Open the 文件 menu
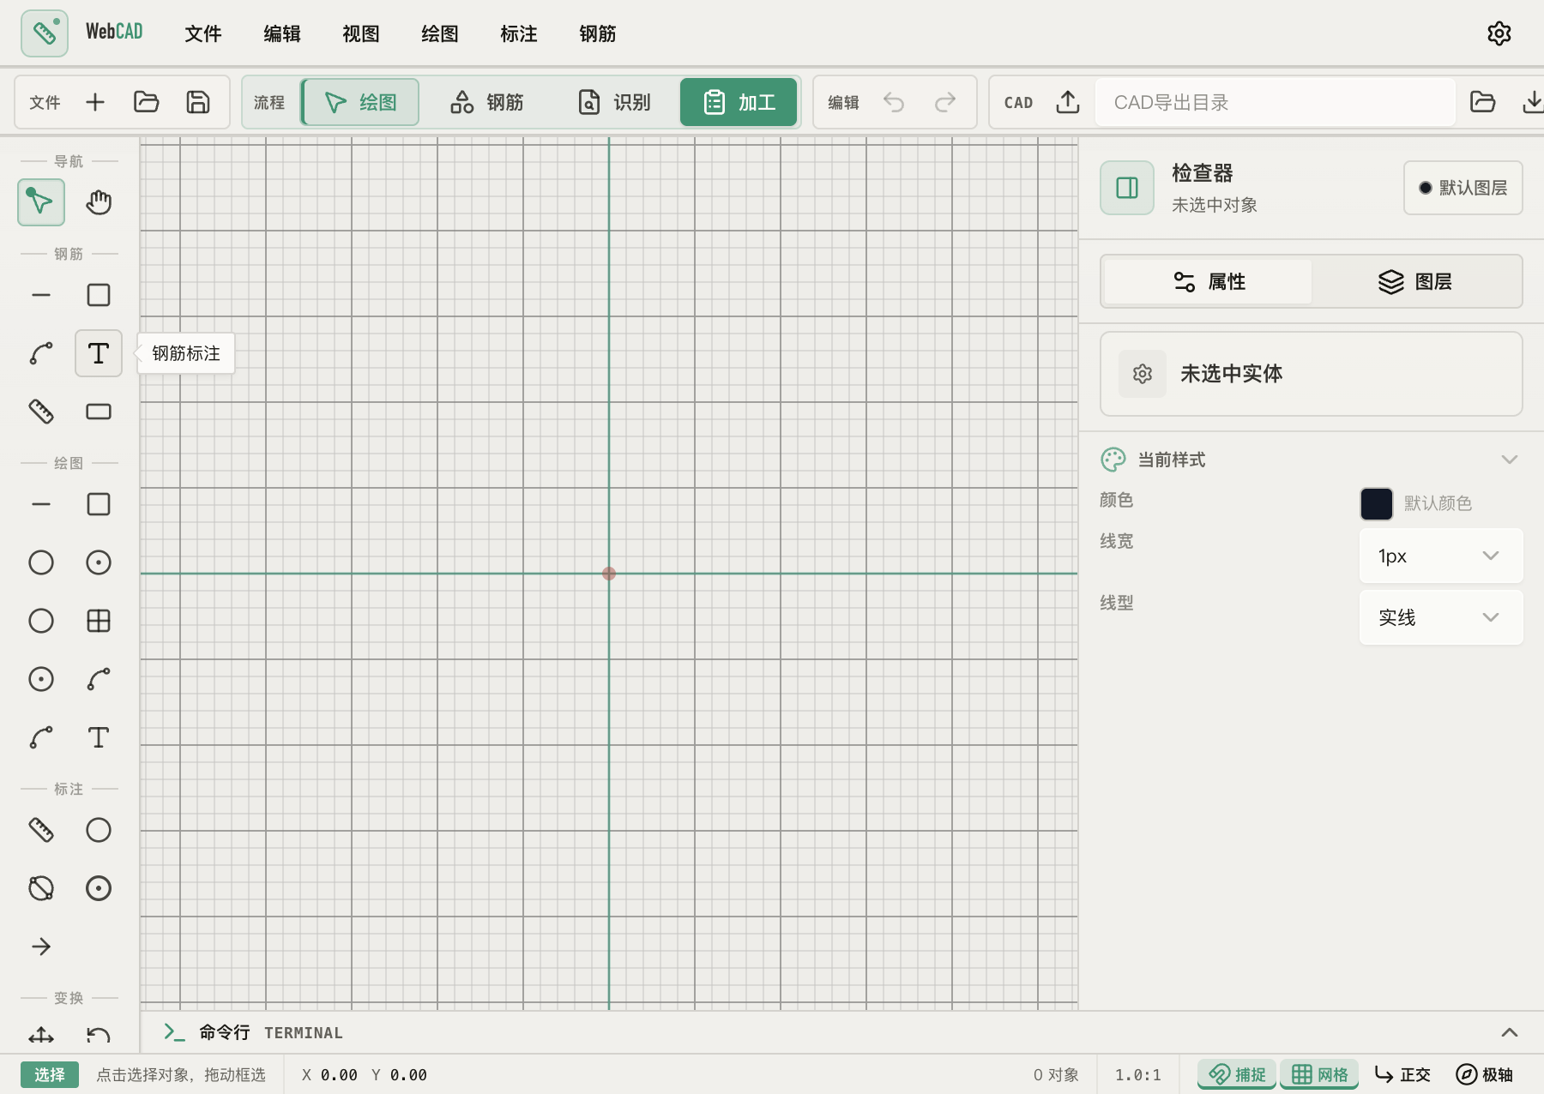This screenshot has height=1094, width=1544. tap(203, 33)
